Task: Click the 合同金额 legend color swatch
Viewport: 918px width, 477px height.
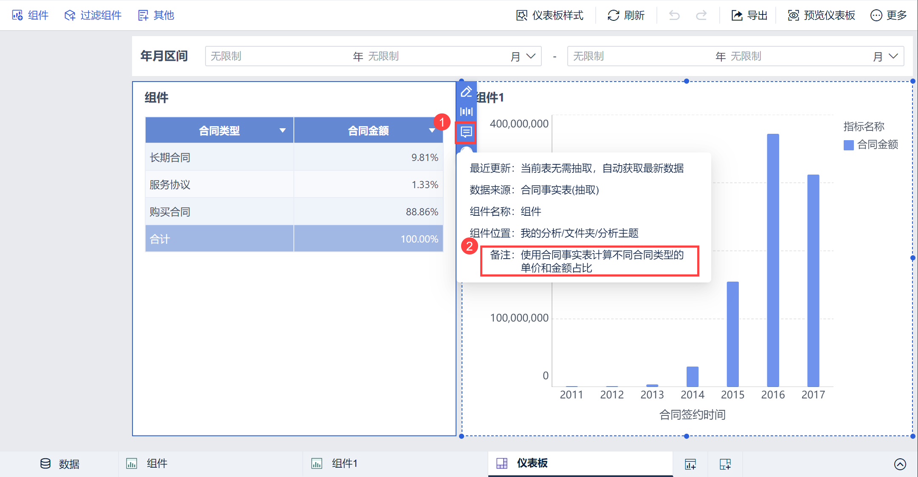Action: click(x=848, y=145)
